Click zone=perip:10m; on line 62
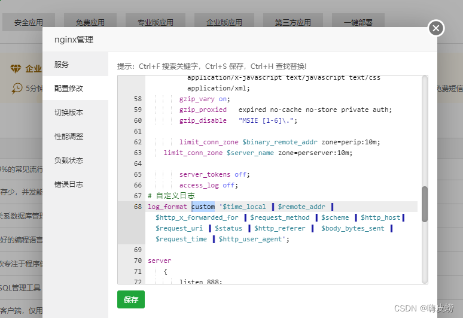Image resolution: width=463 pixels, height=318 pixels. pyautogui.click(x=351, y=142)
